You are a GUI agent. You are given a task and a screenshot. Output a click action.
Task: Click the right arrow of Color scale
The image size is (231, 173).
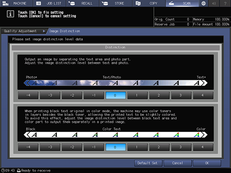coord(205,135)
